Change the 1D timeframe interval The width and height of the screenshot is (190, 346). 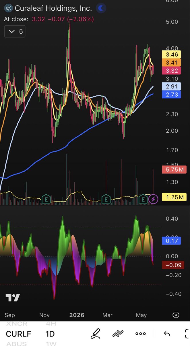click(x=50, y=334)
